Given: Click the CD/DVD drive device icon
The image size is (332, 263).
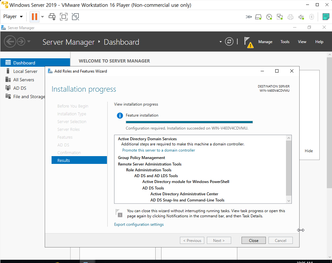Looking at the screenshot, I should tap(269, 17).
